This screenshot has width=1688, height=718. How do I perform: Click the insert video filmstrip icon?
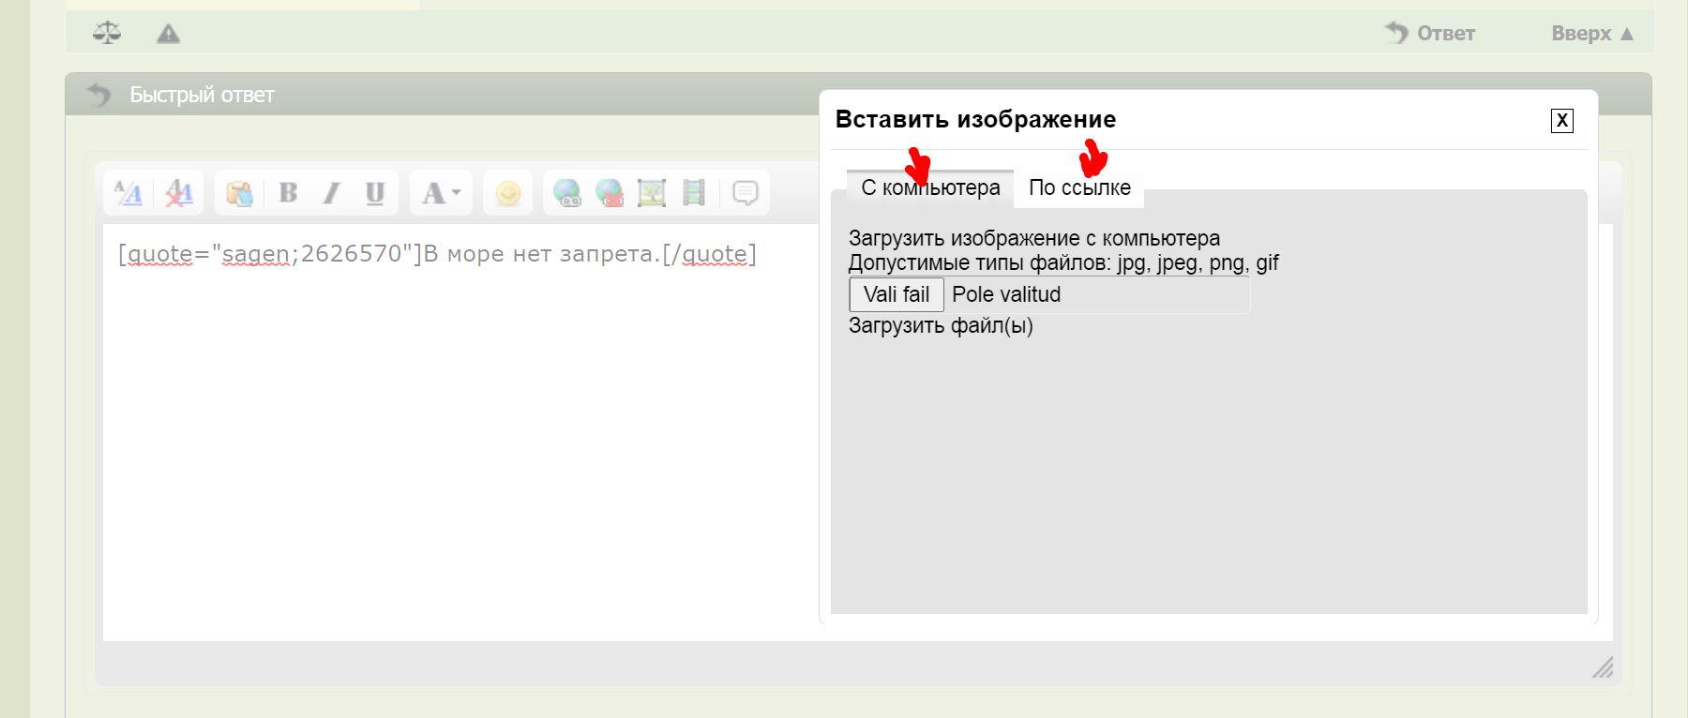694,193
